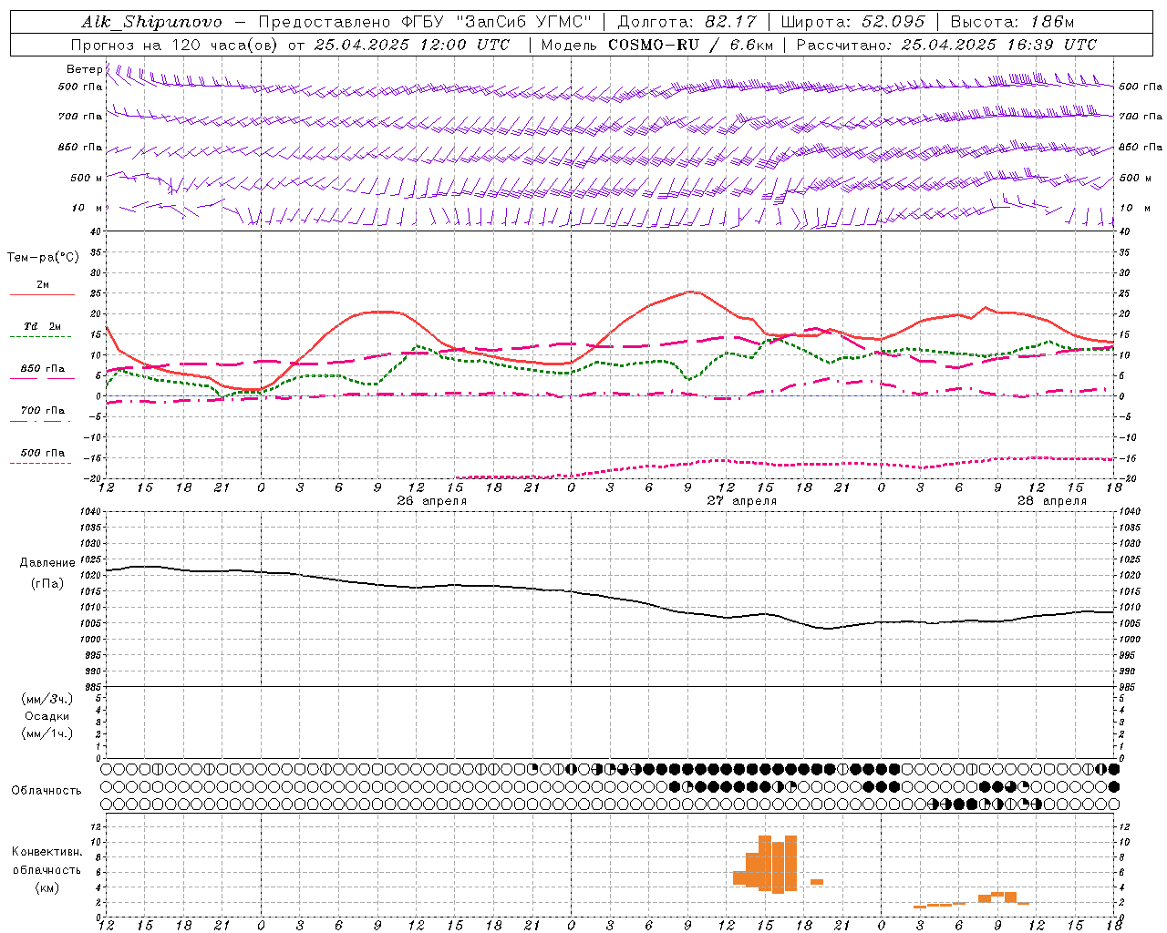
Task: Click the Широта: 52.095 value
Action: (x=854, y=22)
